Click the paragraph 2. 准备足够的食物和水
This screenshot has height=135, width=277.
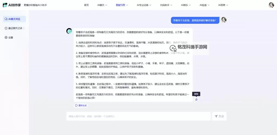pyautogui.click(x=132, y=55)
